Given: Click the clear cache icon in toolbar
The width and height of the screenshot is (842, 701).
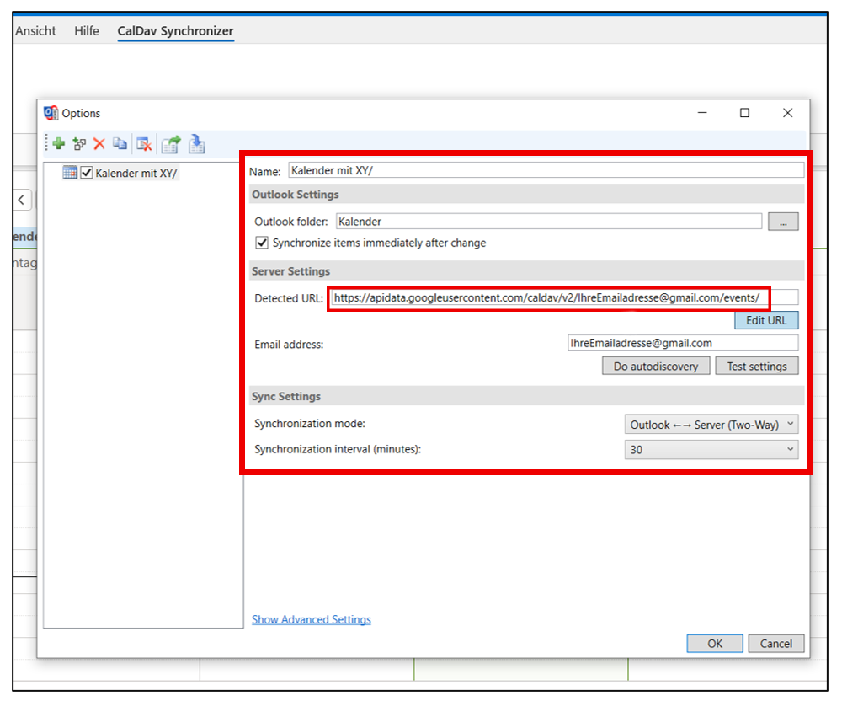Looking at the screenshot, I should coord(144,144).
